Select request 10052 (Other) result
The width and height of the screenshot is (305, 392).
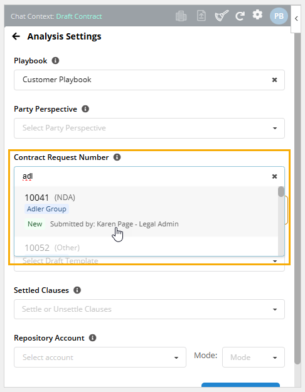146,246
